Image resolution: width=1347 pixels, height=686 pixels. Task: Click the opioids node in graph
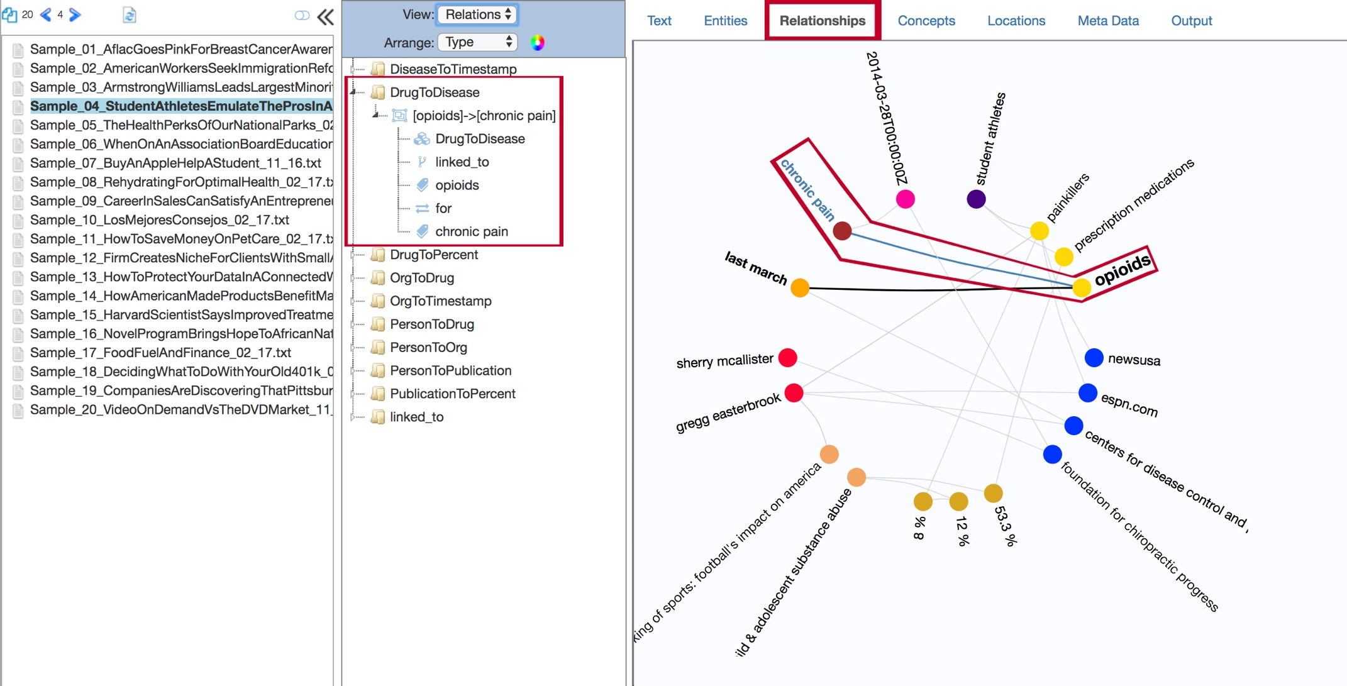(1081, 288)
